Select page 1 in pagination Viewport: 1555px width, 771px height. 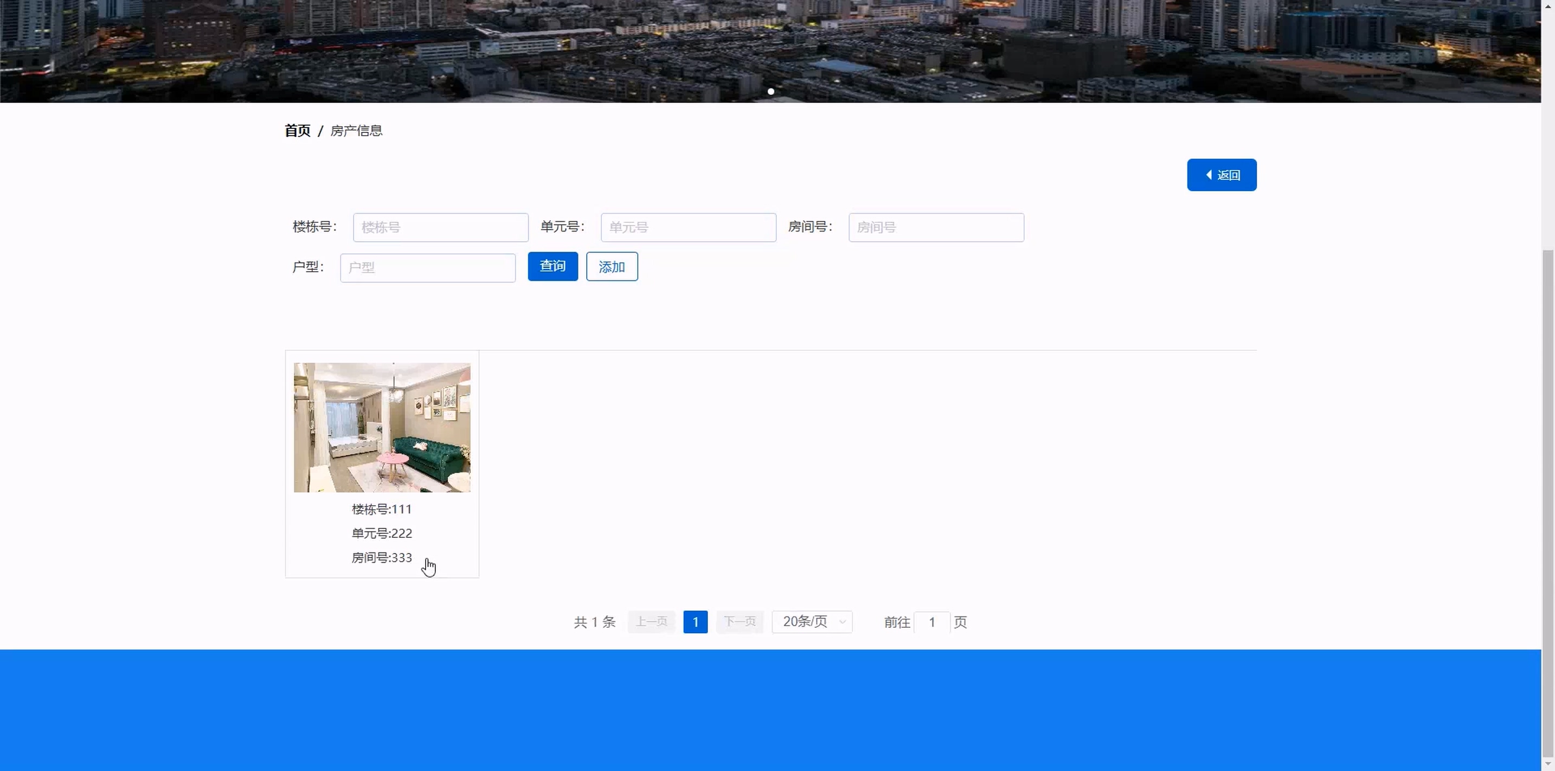(695, 622)
